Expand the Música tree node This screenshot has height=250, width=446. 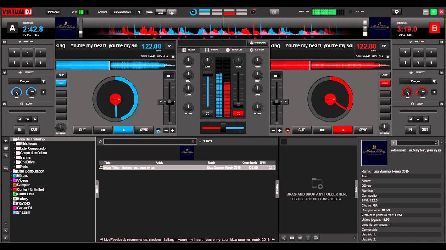[x=11, y=176]
